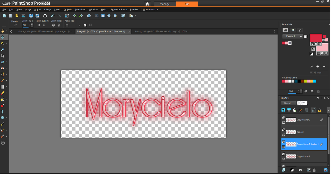
Task: Toggle visibility eye of top Copy of Raster 2
Action: [283, 122]
